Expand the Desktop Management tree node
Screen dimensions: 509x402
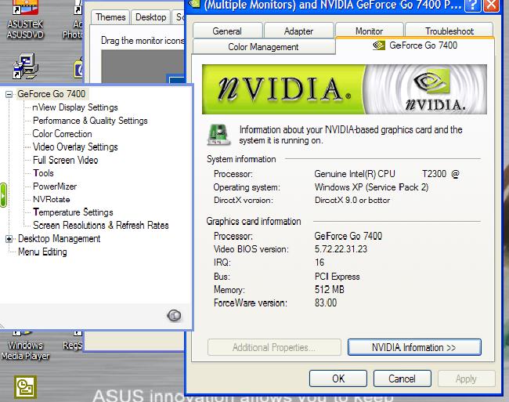point(9,239)
